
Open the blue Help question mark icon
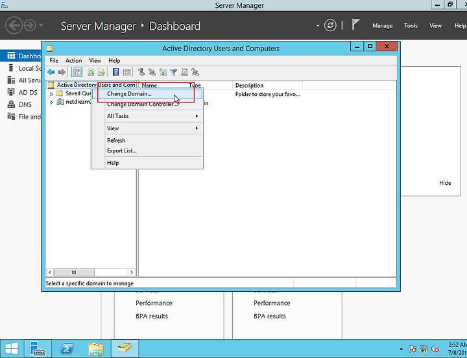pyautogui.click(x=116, y=72)
